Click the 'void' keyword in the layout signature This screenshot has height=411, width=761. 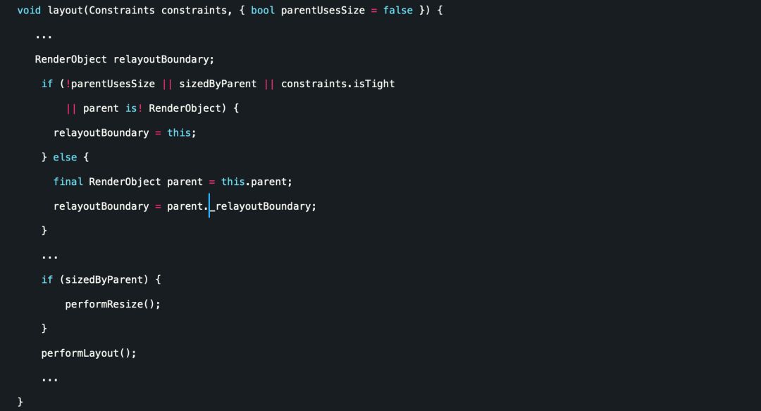[x=29, y=10]
